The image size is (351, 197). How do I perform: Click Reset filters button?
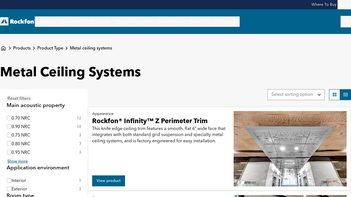tap(19, 98)
